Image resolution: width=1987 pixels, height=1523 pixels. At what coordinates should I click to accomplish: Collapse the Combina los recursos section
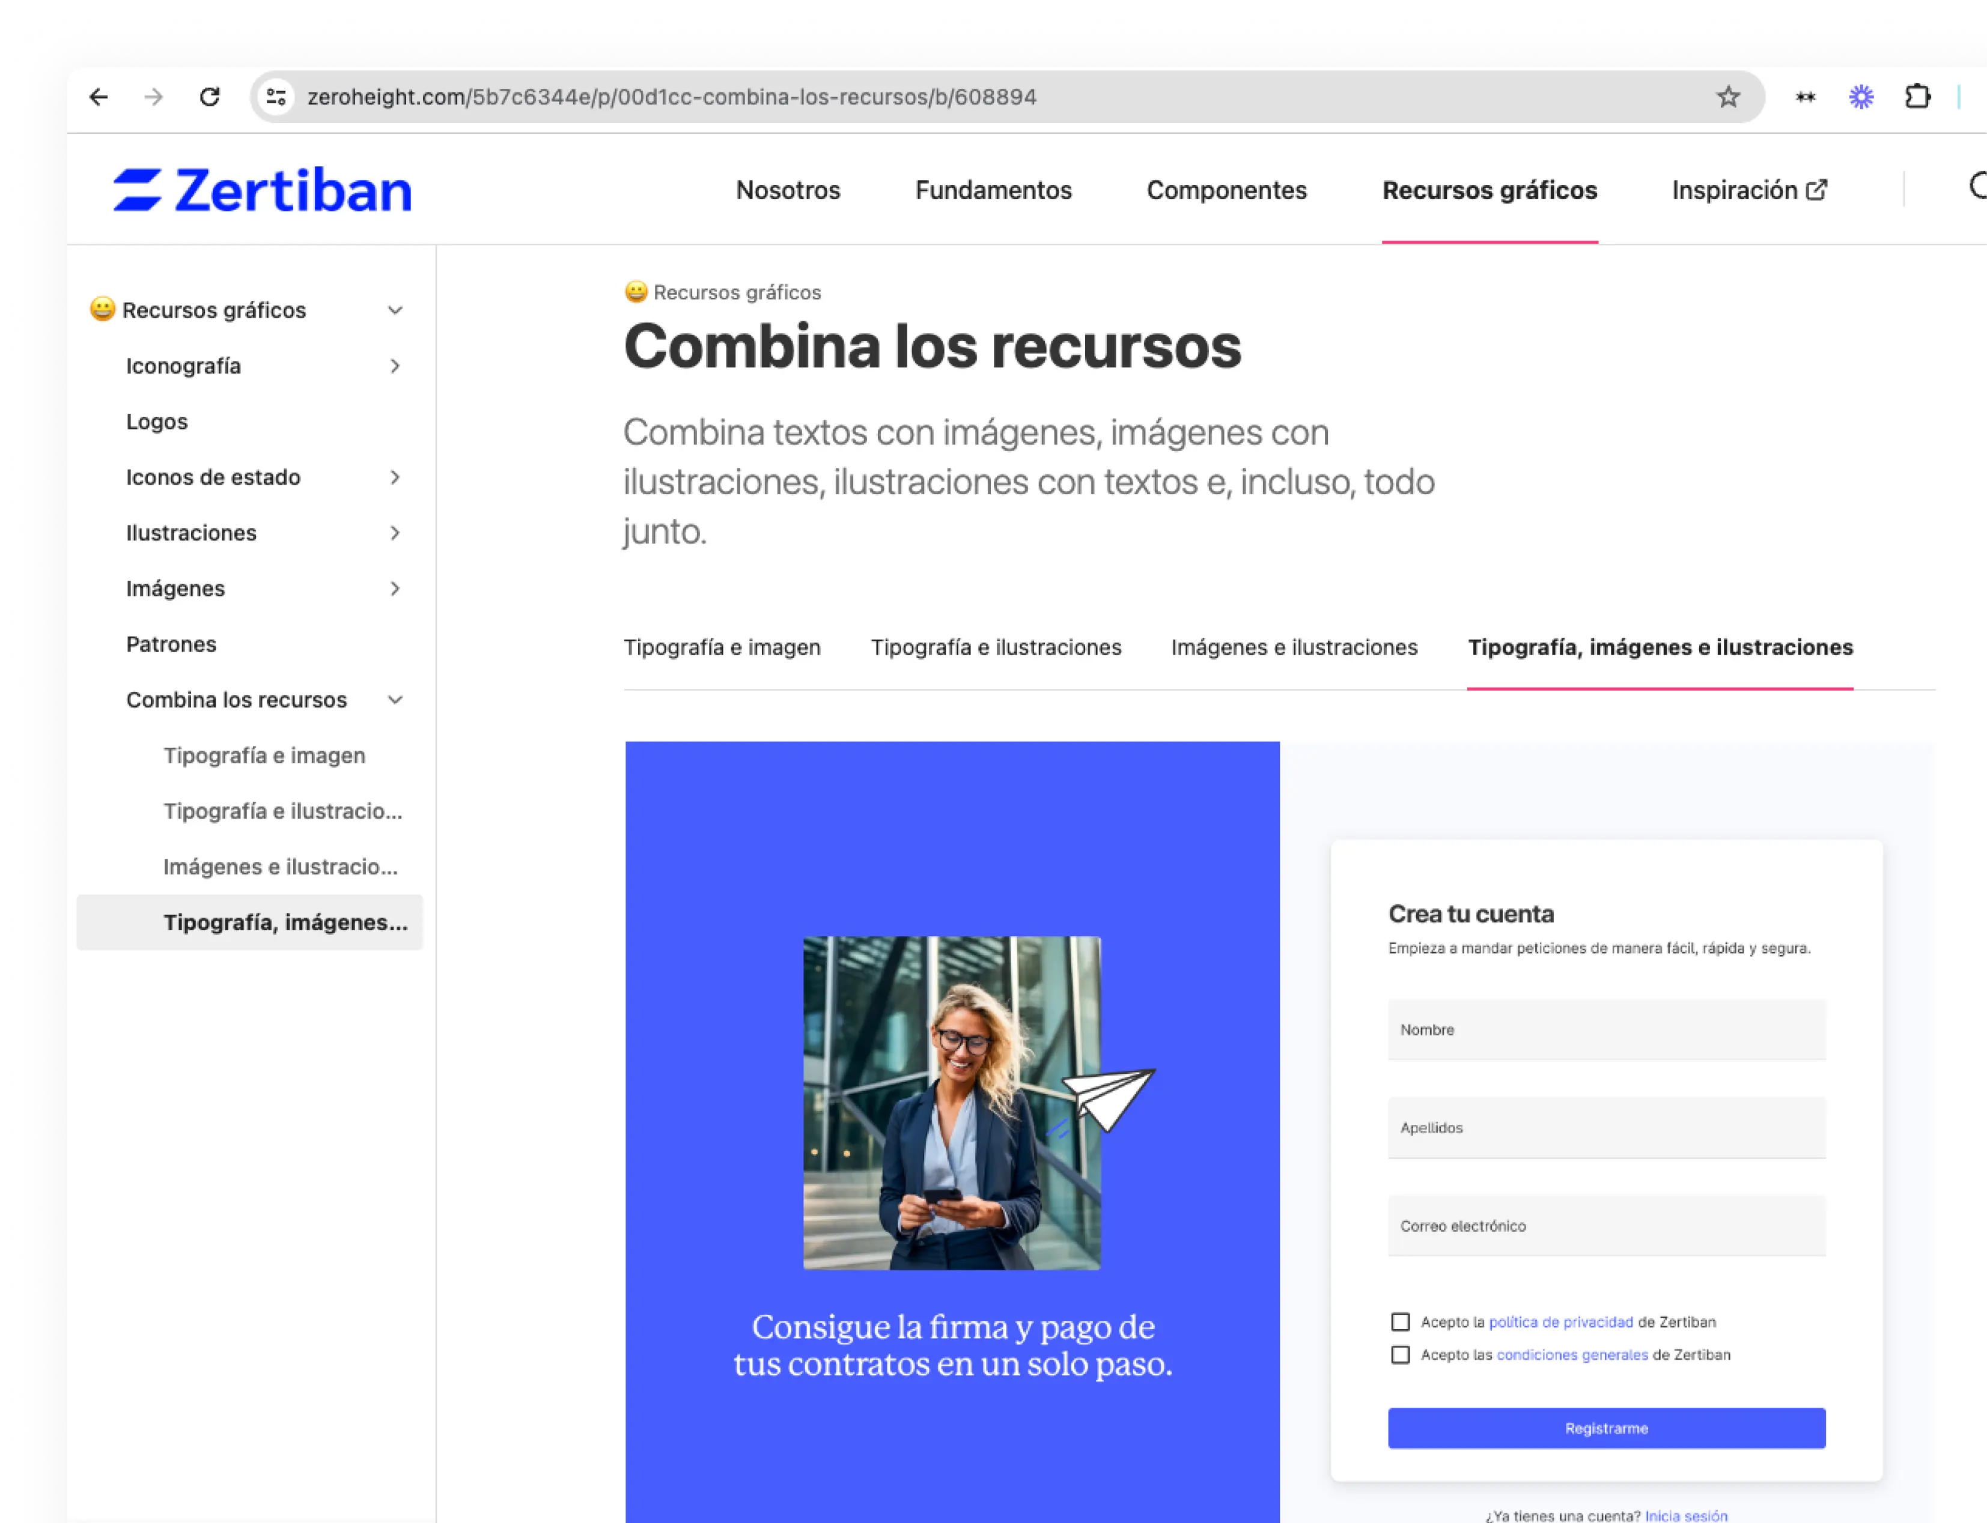395,700
